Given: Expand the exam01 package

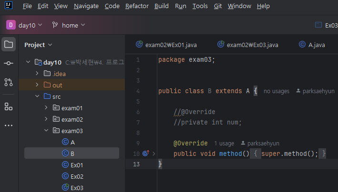Looking at the screenshot, I should tap(46, 107).
